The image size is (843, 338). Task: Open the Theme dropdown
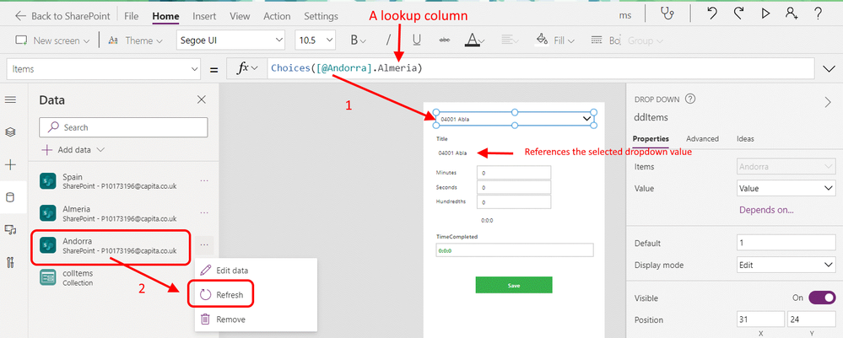click(x=136, y=40)
